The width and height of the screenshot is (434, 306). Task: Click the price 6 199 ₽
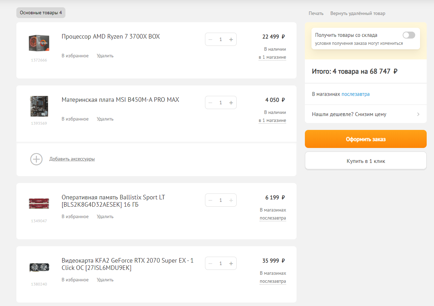click(x=275, y=198)
